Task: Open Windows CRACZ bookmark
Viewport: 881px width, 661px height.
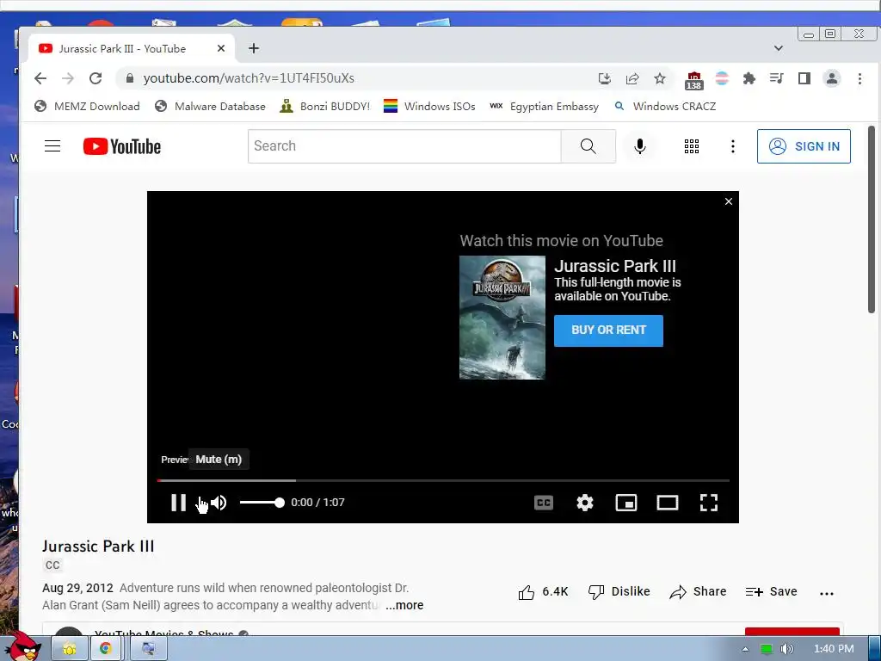Action: 665,106
